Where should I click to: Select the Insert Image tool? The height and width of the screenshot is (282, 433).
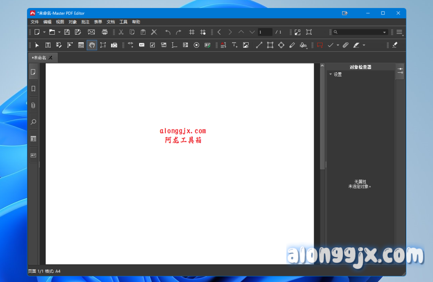(x=246, y=45)
